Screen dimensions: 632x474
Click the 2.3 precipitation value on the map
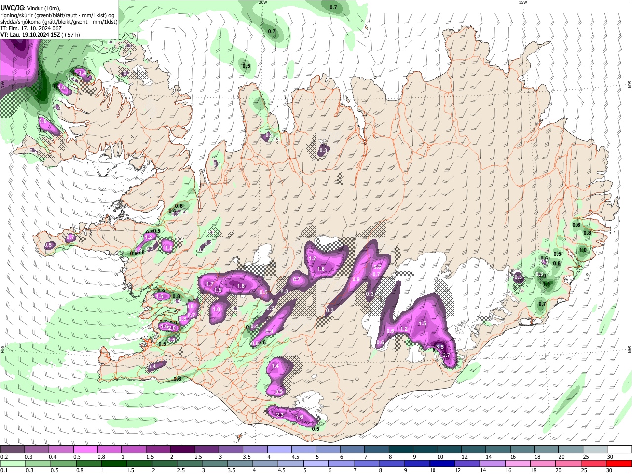point(280,415)
